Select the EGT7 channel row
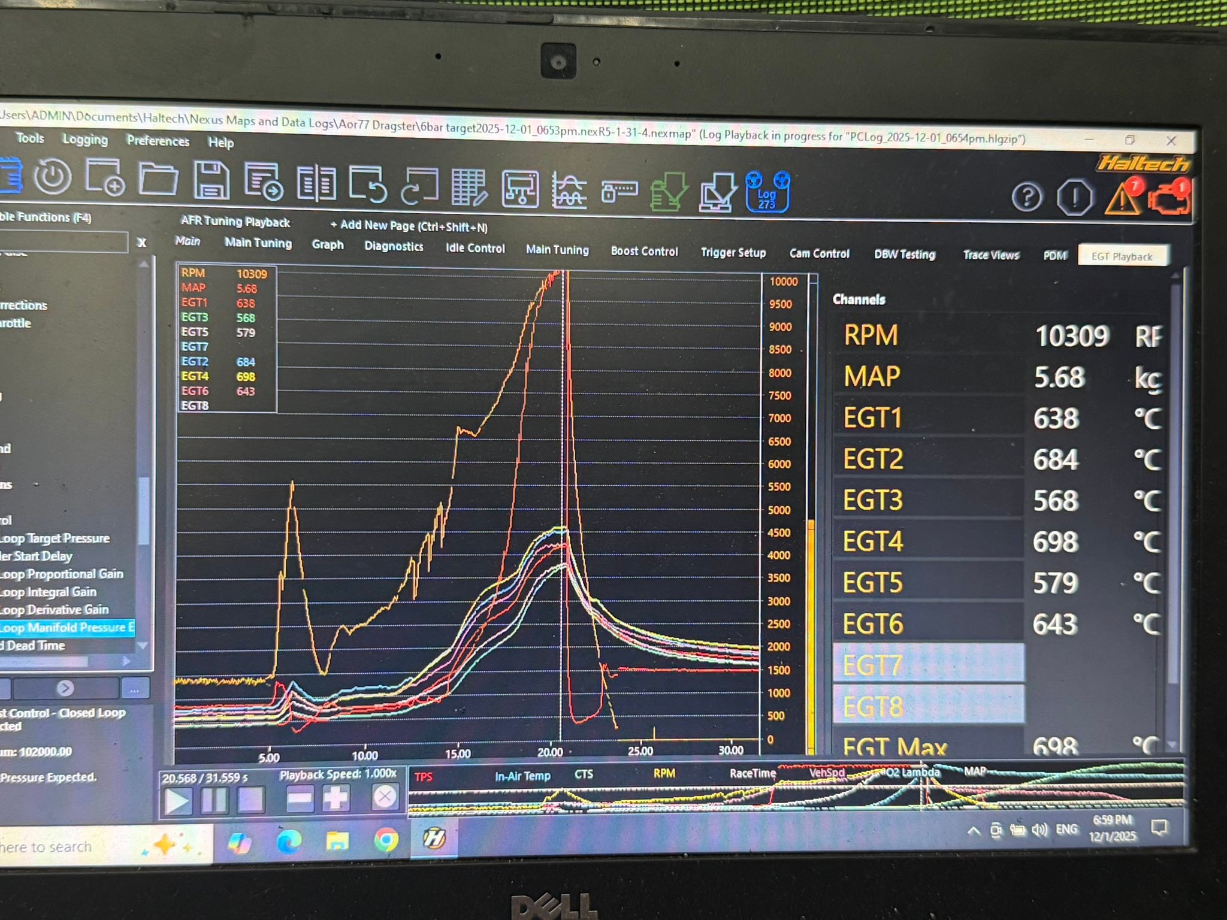Image resolution: width=1227 pixels, height=920 pixels. click(928, 664)
